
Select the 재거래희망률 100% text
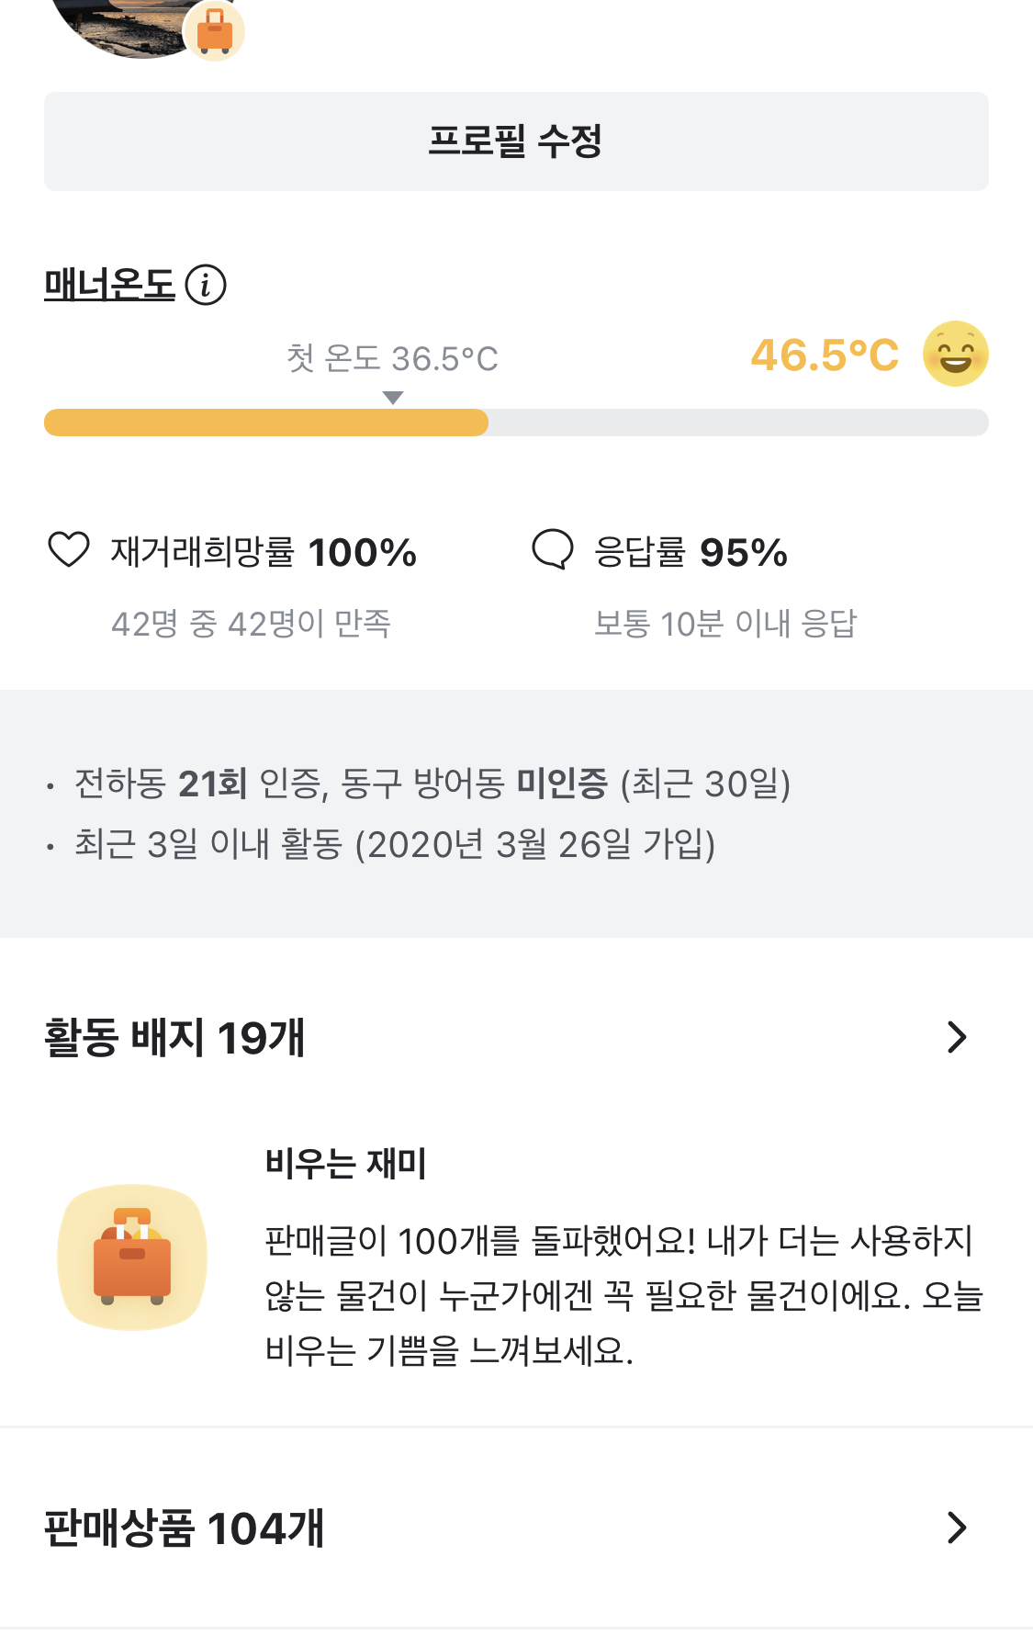(264, 553)
